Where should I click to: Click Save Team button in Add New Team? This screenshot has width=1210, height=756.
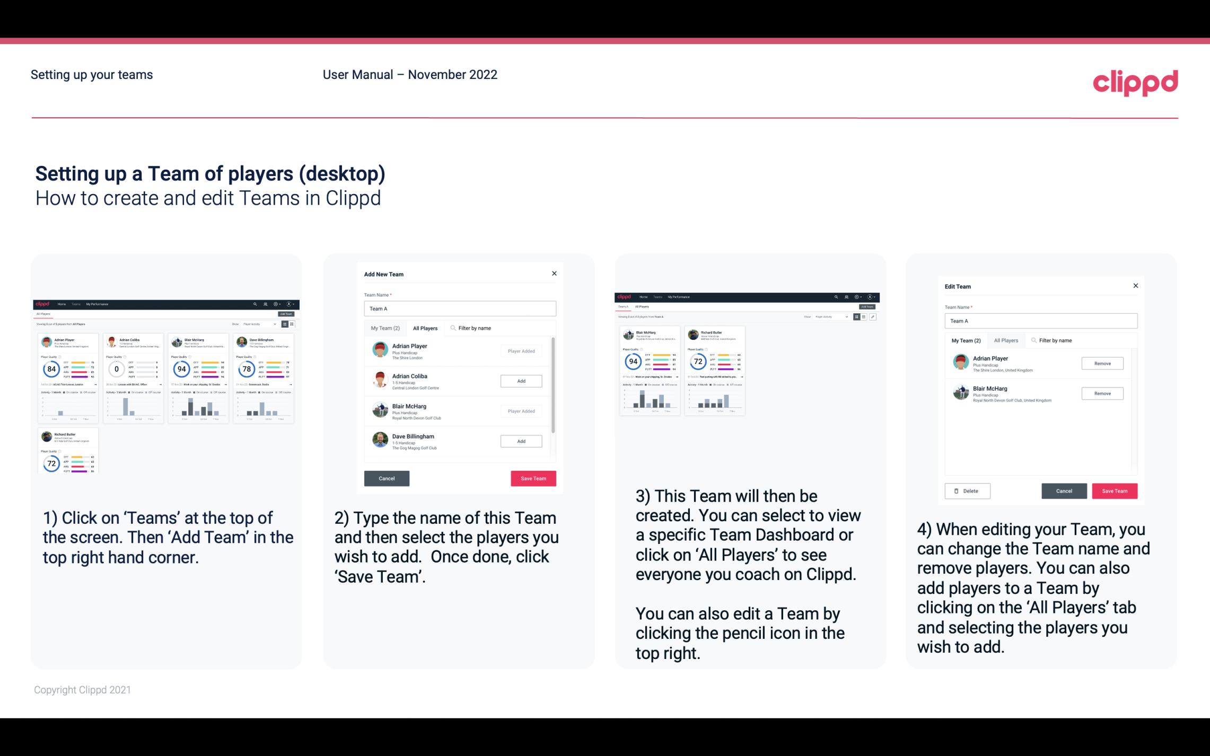[x=533, y=477]
